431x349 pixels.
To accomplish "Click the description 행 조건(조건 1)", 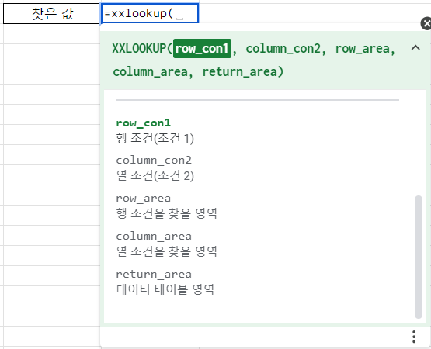I will tap(155, 138).
